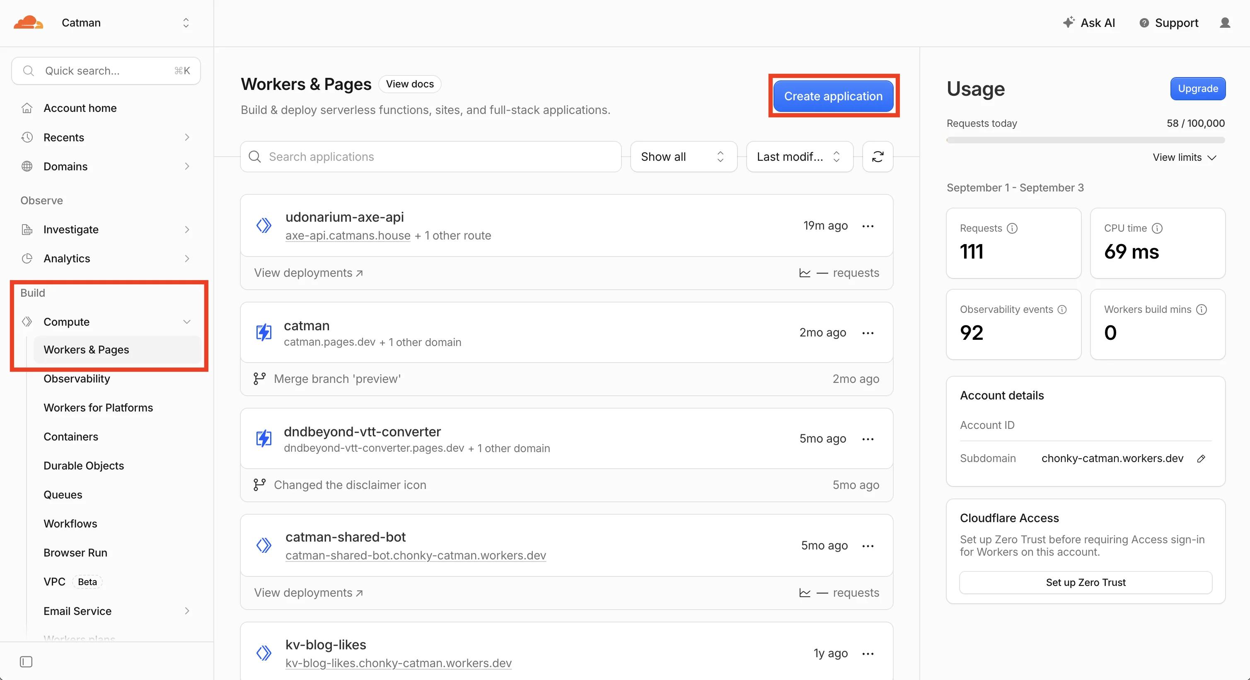Click the Upgrade button
This screenshot has width=1250, height=680.
click(1198, 88)
